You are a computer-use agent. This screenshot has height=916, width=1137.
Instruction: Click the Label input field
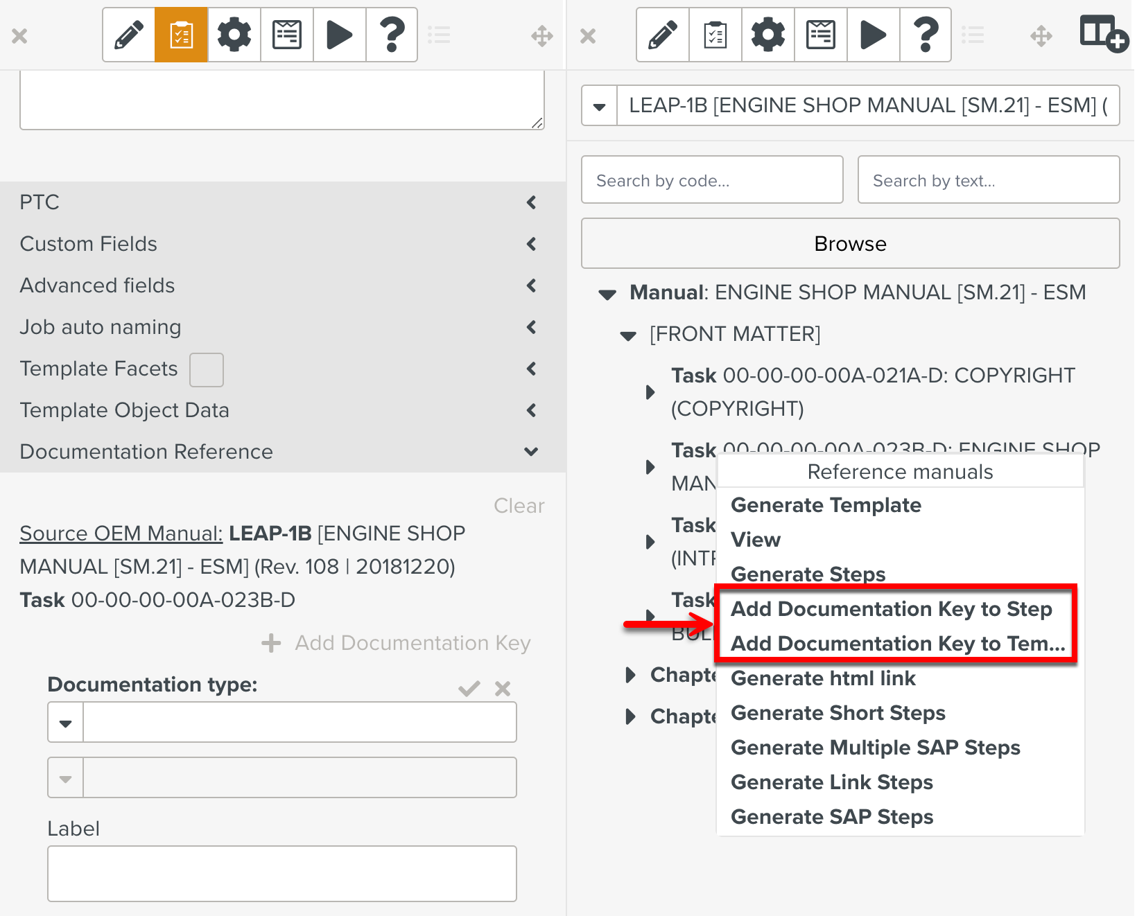(x=282, y=874)
